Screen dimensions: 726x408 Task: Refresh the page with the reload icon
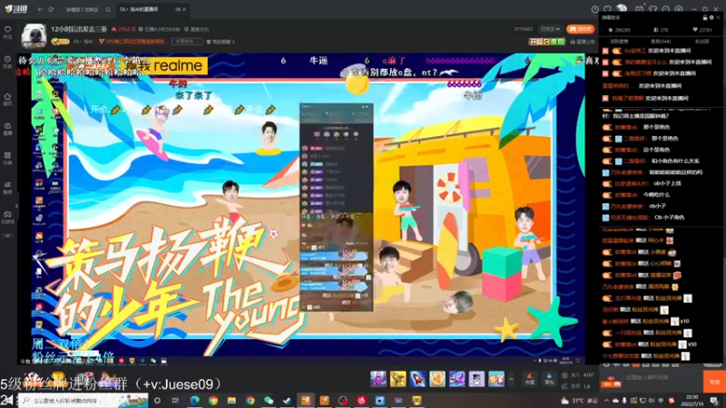(x=51, y=9)
